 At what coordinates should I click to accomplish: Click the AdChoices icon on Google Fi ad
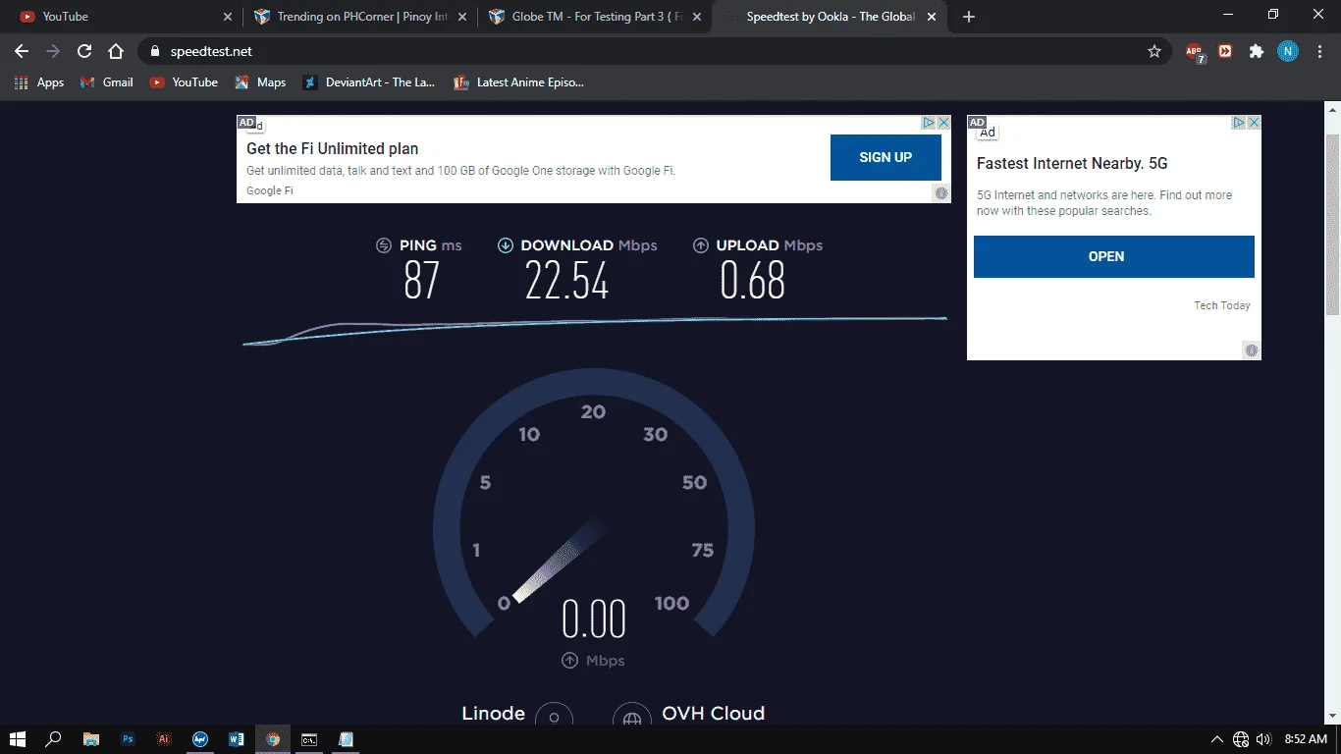pos(928,123)
